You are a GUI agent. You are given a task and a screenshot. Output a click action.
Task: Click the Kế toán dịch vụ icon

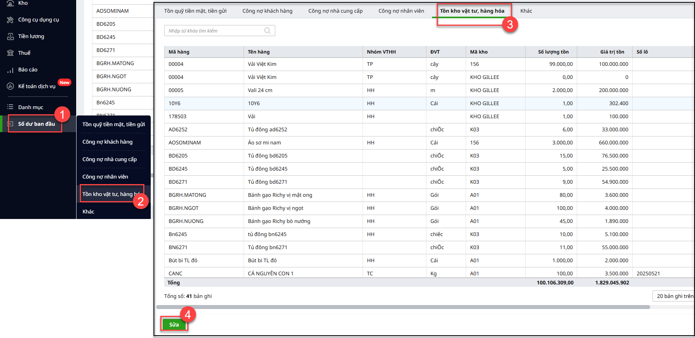(x=10, y=86)
